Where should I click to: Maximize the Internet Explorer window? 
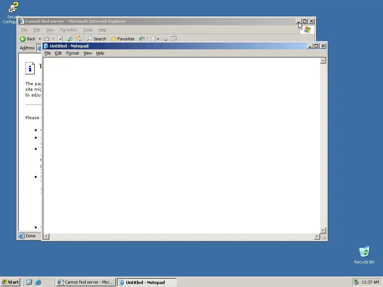click(x=304, y=21)
